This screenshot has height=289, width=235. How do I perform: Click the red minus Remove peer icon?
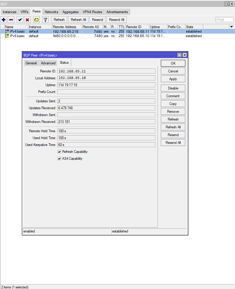pyautogui.click(x=11, y=20)
